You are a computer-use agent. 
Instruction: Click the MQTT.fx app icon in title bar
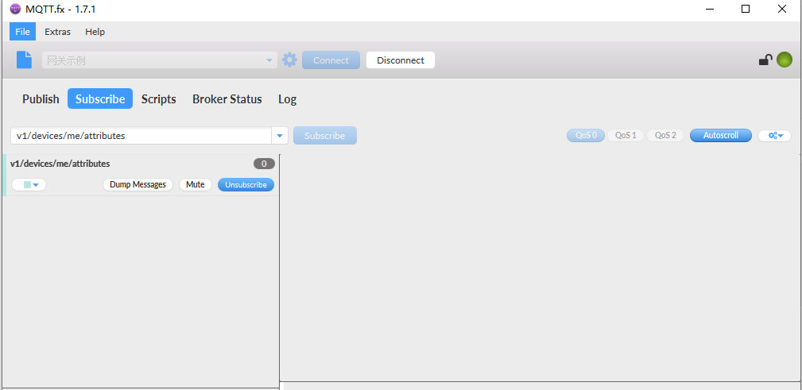tap(15, 9)
